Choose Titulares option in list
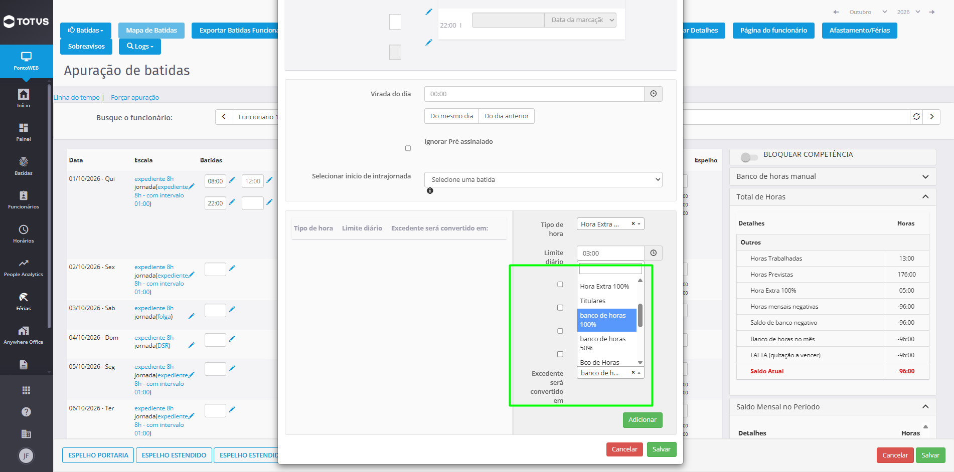954x472 pixels. point(607,301)
